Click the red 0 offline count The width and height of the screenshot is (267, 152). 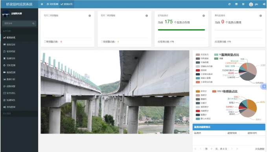click(x=223, y=22)
